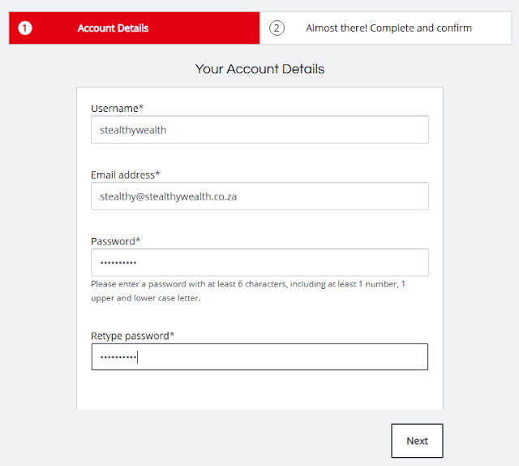Click the Email address* label text
Screen dimensions: 519x466
126,175
